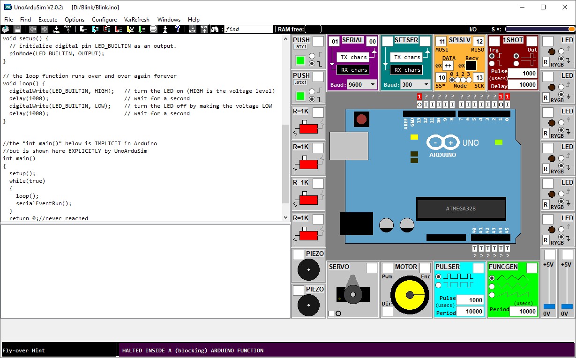Open the Options menu
Screen dimensions: 576x358
pos(75,20)
